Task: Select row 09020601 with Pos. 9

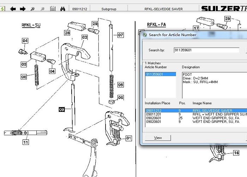Action: 196,122
